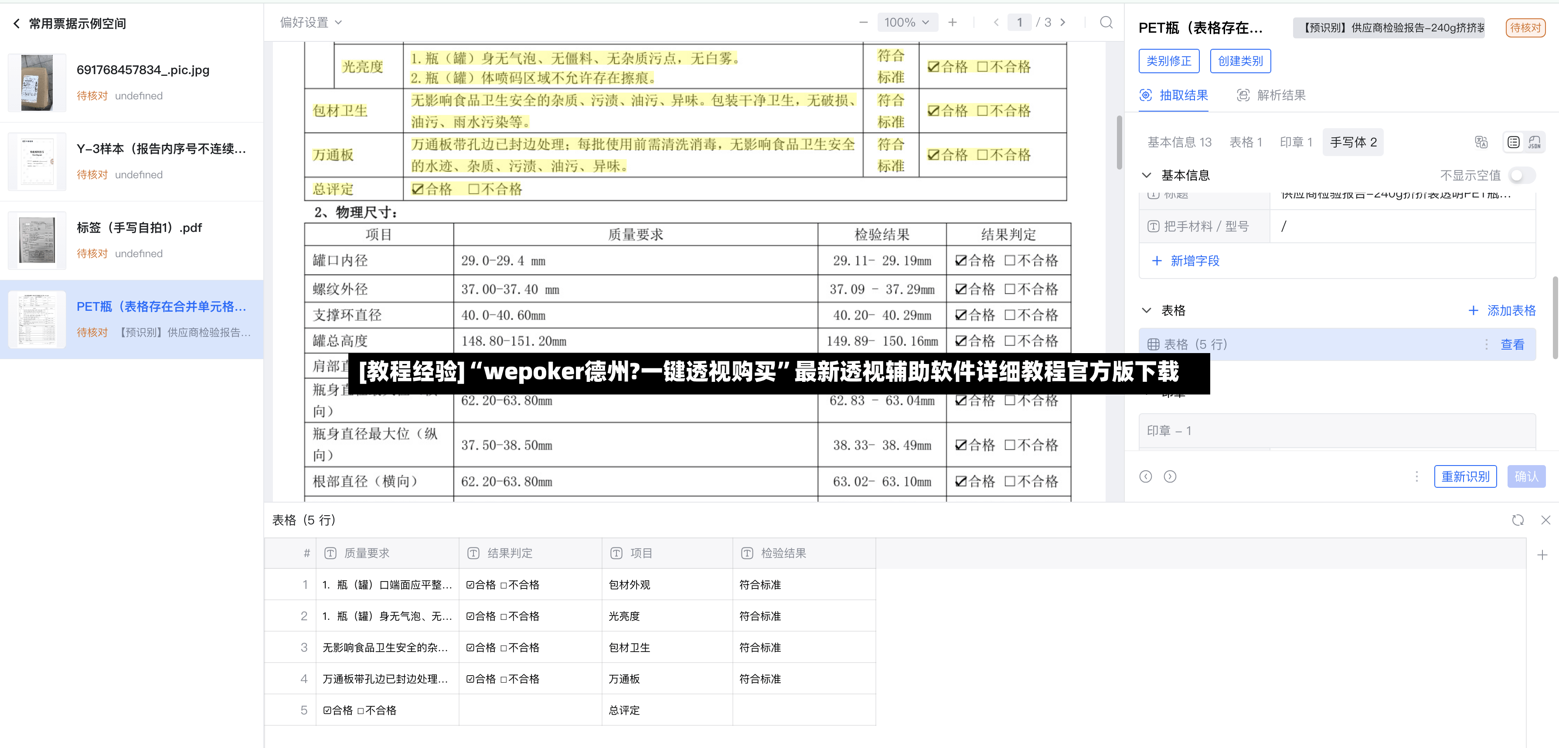Click the 把手材料 / 型号 field type icon
Screen dimensions: 1559x748
coord(1154,226)
